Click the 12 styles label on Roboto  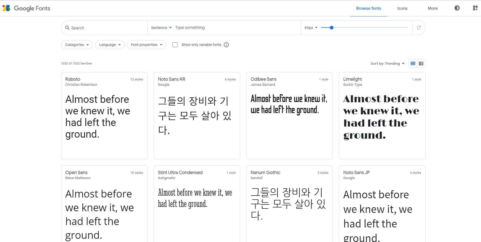pyautogui.click(x=137, y=79)
